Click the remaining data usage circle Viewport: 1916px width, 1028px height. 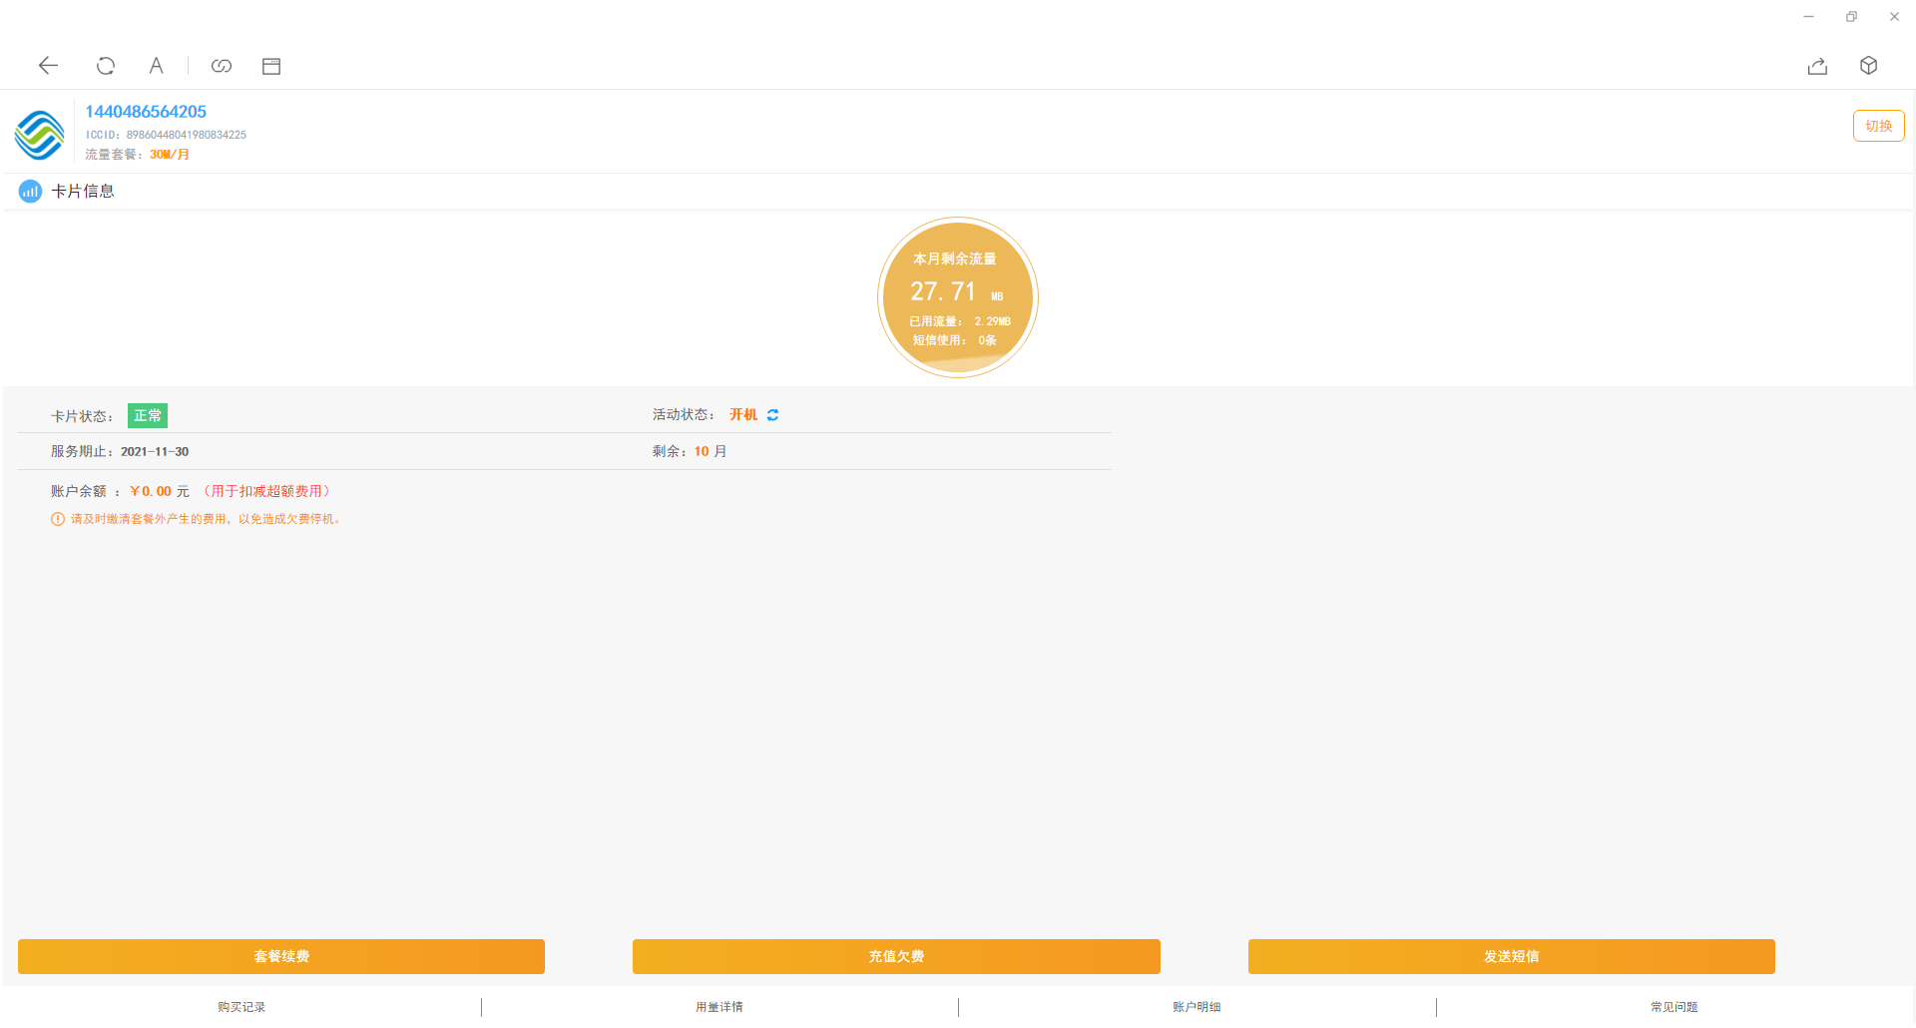958,297
